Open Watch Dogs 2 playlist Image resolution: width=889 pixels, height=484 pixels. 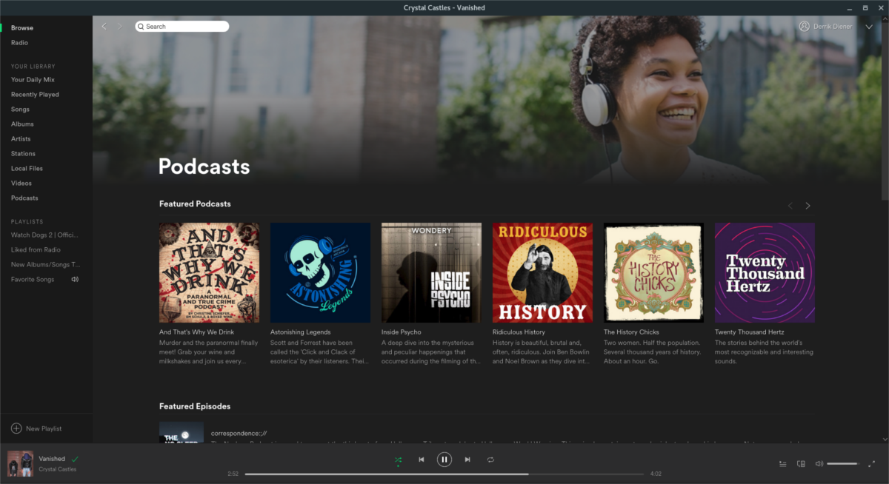pyautogui.click(x=44, y=235)
